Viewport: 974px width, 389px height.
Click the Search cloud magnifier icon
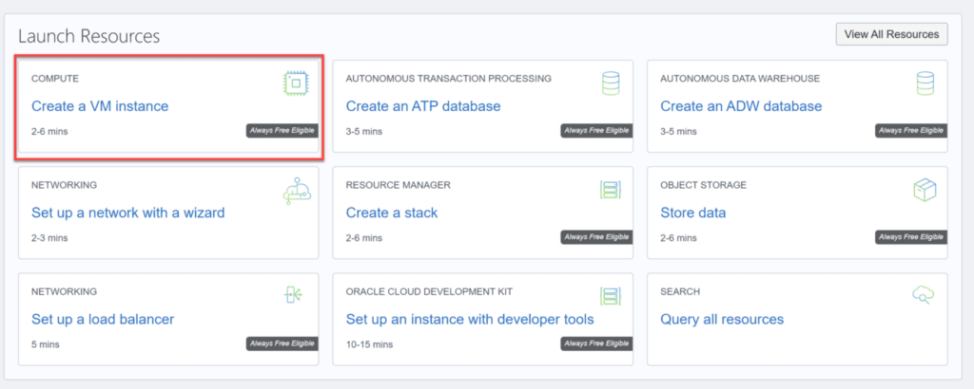pos(923,296)
